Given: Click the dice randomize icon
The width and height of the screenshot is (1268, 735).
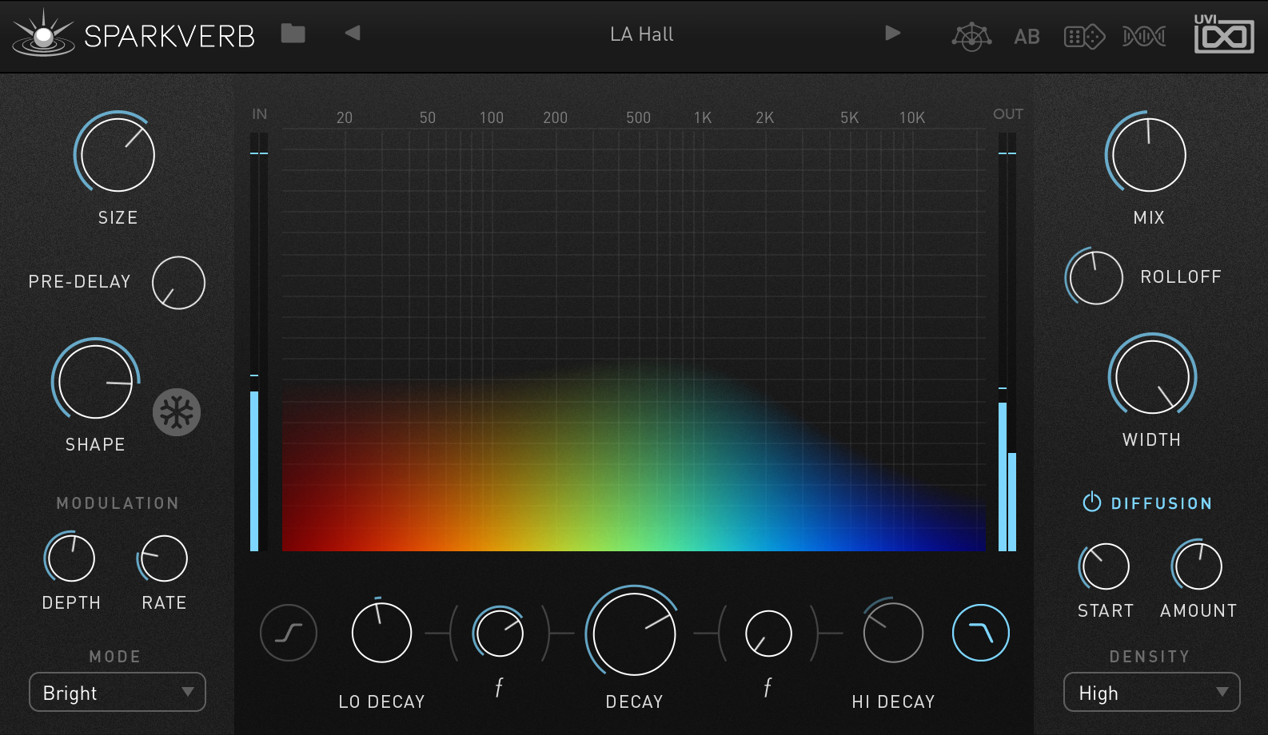Looking at the screenshot, I should click(1084, 37).
